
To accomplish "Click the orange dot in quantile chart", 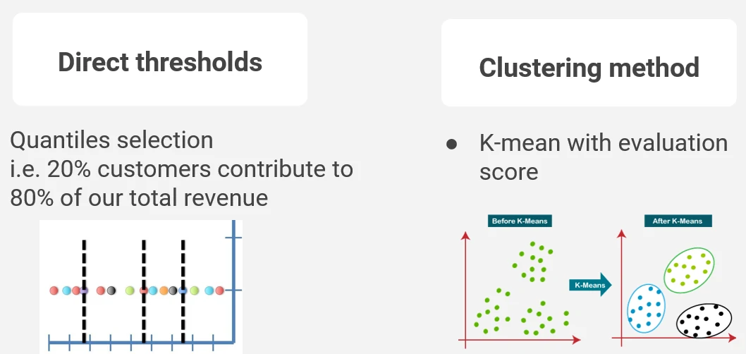I will [x=164, y=291].
